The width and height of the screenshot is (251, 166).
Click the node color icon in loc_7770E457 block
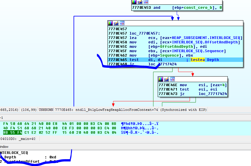point(111,23)
